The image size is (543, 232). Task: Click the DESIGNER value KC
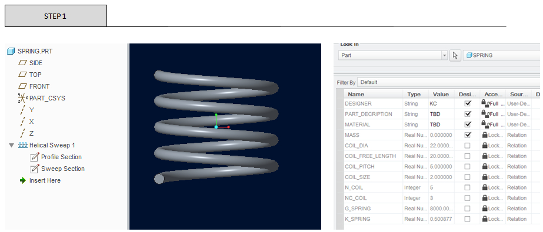[x=433, y=103]
